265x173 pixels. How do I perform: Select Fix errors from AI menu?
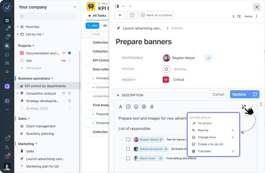click(205, 123)
